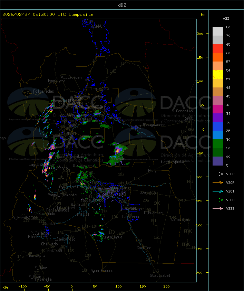This screenshot has height=291, width=244.
Task: Select the mauve 42-45 dBZ swatch
Action: click(218, 101)
